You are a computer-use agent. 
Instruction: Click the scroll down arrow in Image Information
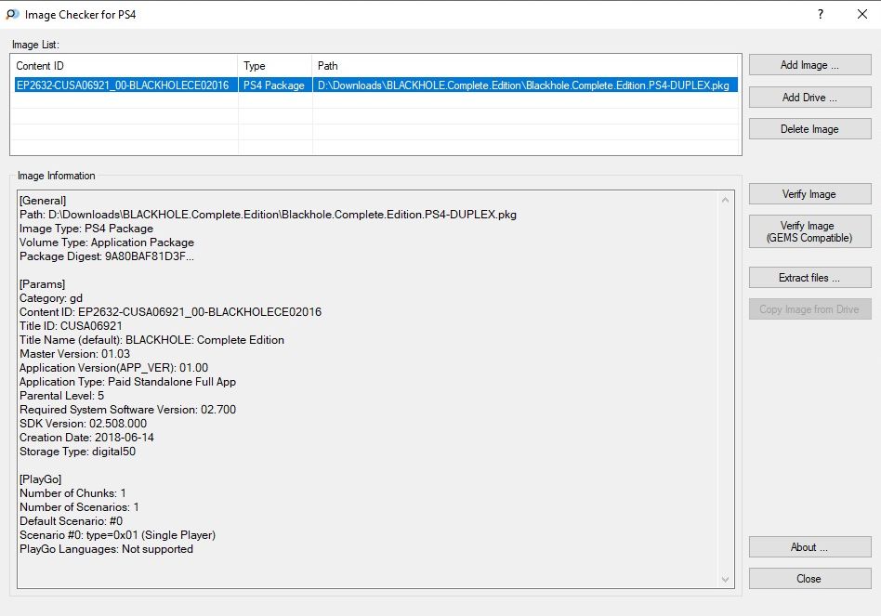726,580
